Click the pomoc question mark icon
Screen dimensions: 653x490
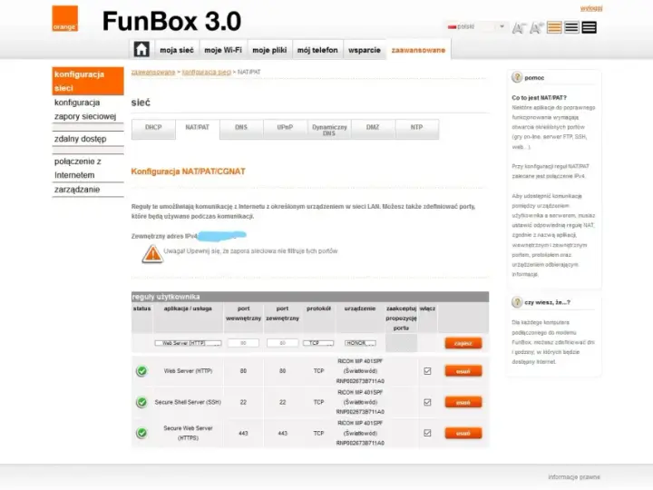517,77
